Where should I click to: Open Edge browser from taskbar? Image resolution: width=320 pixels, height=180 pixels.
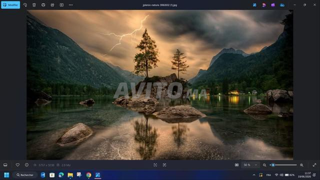click(61, 175)
